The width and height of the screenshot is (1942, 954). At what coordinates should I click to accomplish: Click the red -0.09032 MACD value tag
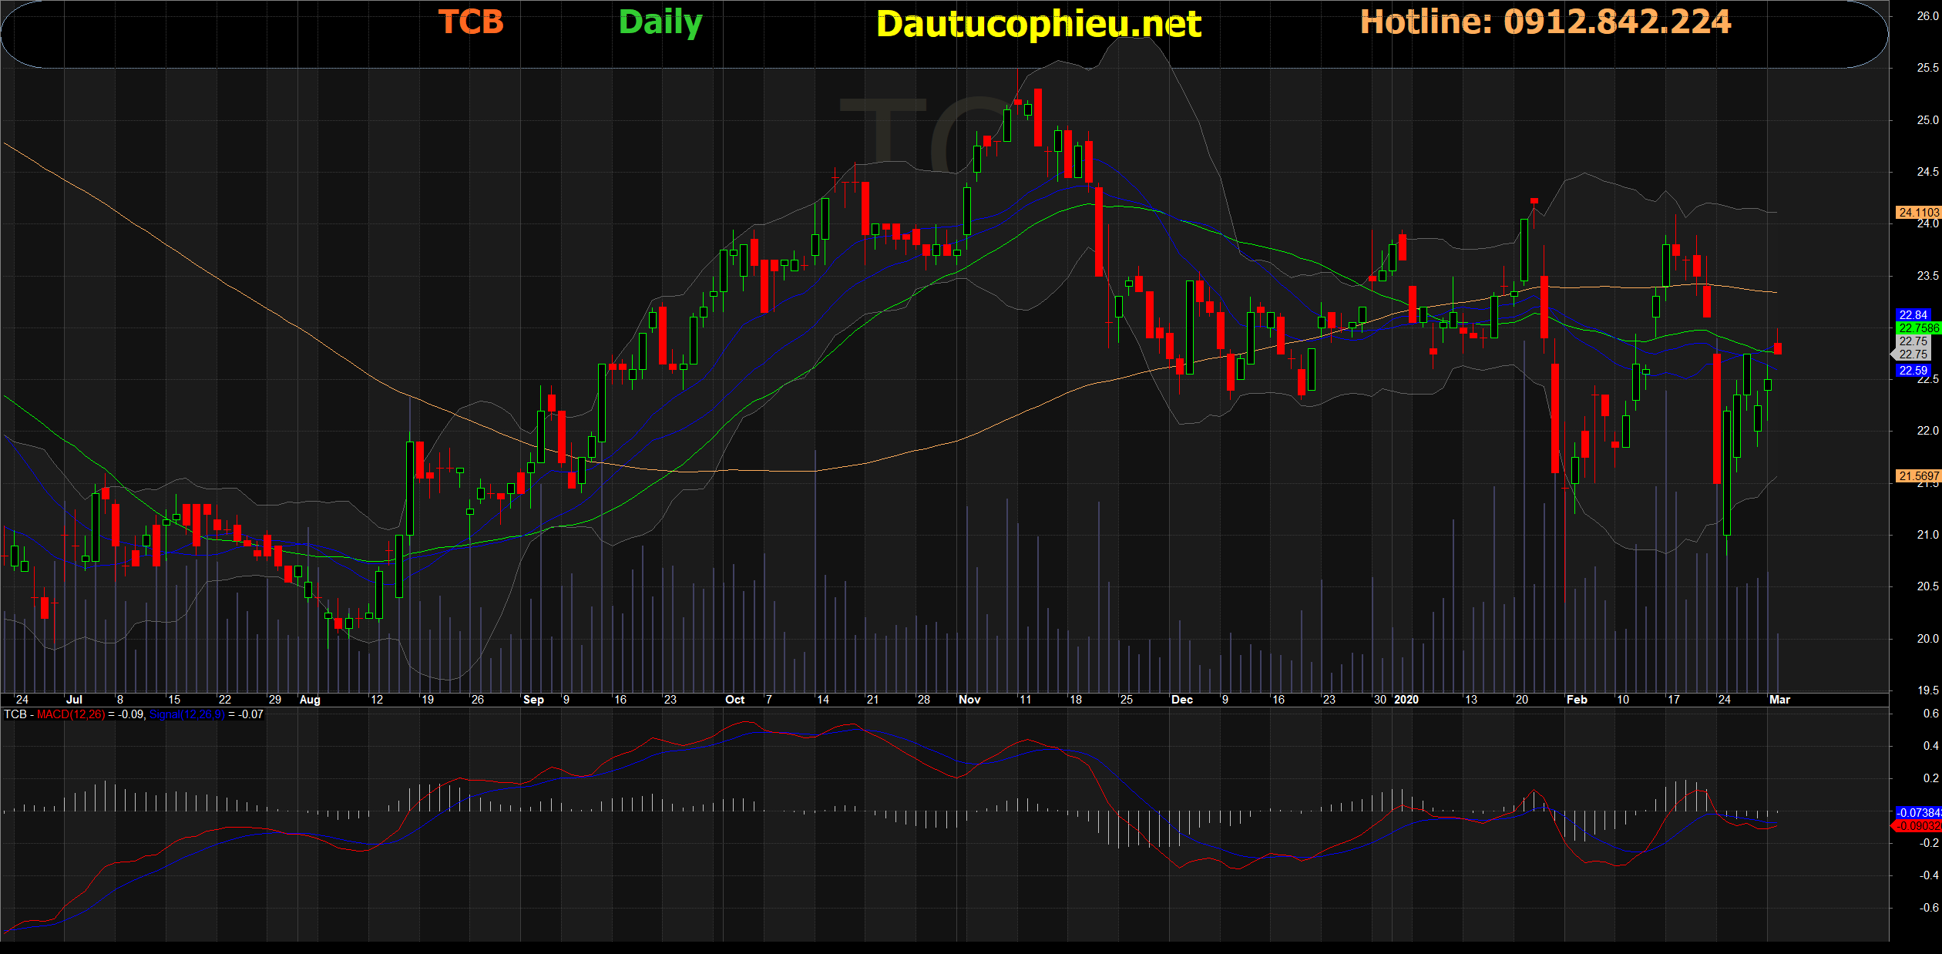[x=1917, y=825]
